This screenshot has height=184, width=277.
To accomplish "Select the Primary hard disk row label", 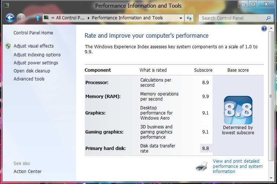I will [106, 149].
